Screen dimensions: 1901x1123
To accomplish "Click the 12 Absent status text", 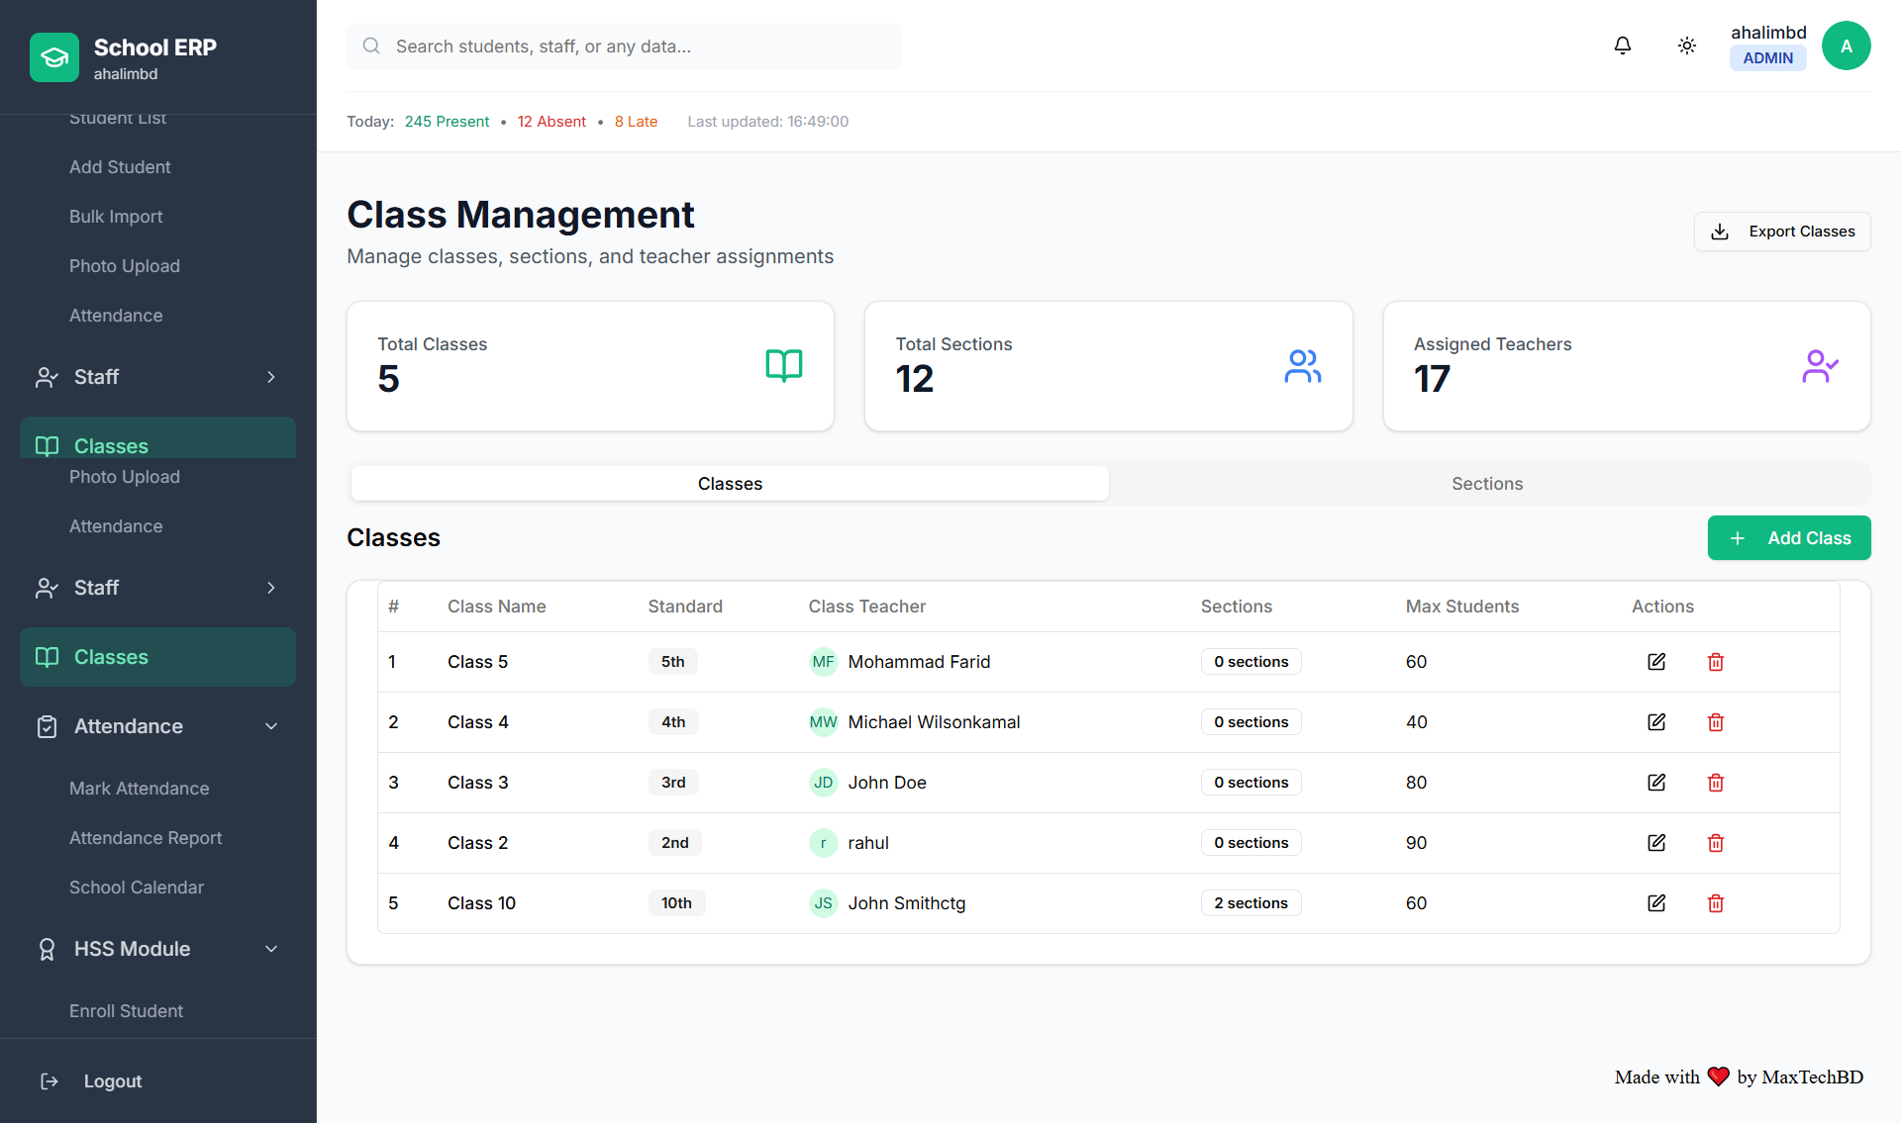I will [551, 122].
